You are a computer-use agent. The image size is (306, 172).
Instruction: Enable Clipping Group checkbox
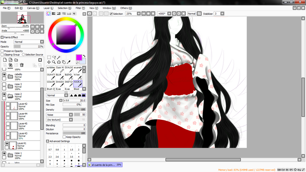[2, 55]
